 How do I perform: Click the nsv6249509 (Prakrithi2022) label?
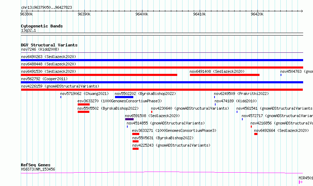[x=241, y=94]
